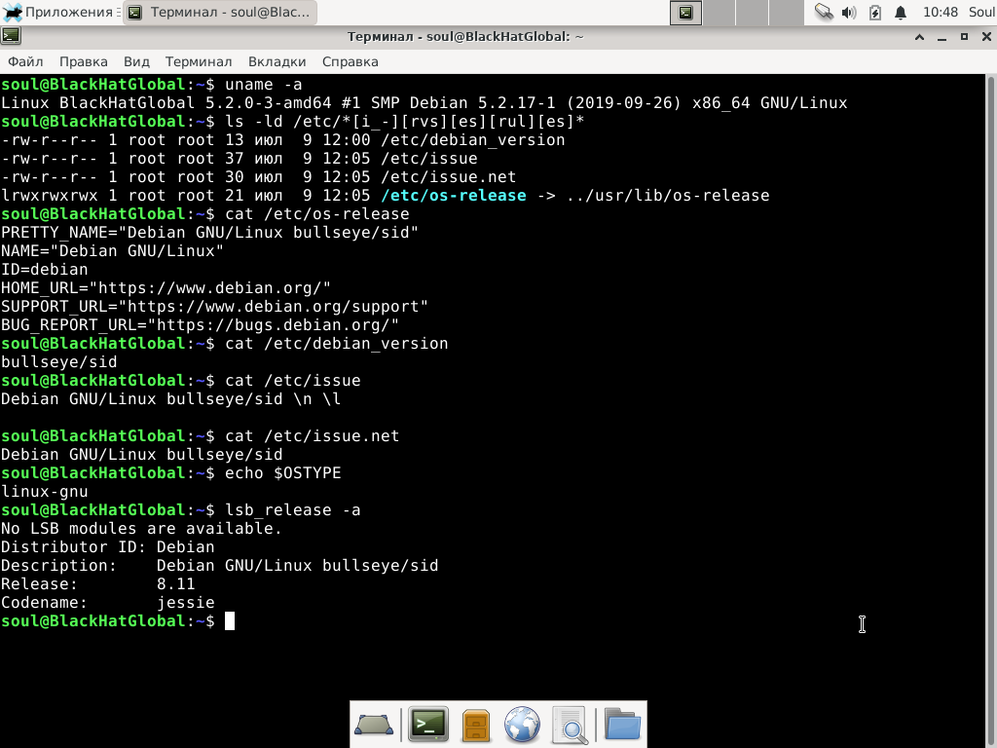Minimize the terminal window
This screenshot has width=997, height=748.
(942, 37)
